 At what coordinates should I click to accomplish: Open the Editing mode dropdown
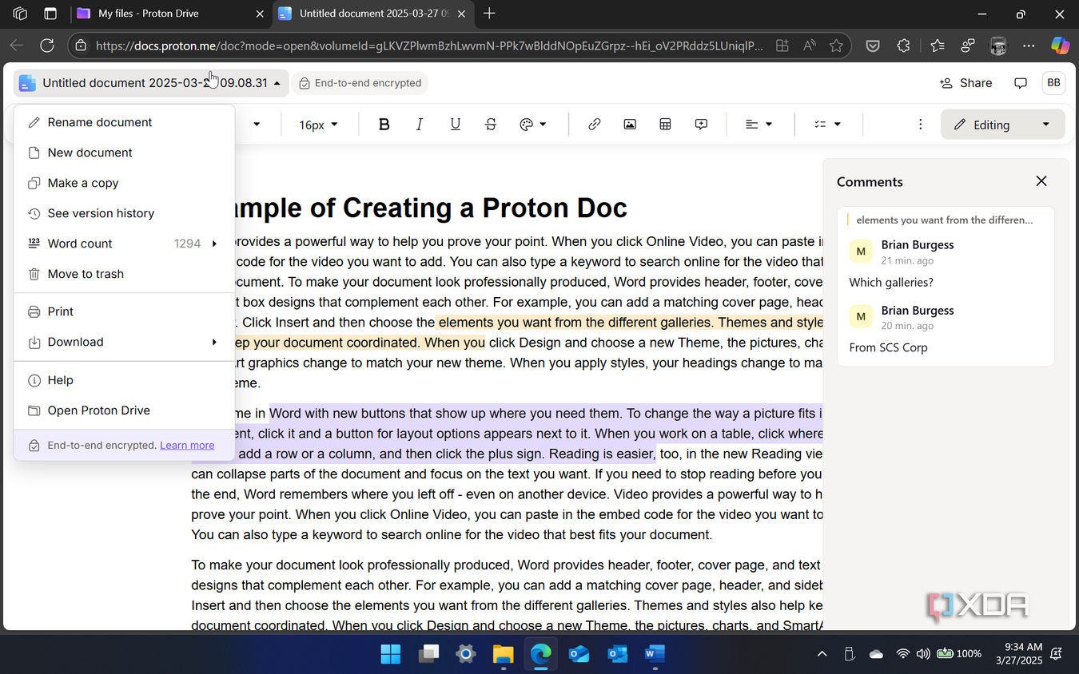click(x=1002, y=125)
